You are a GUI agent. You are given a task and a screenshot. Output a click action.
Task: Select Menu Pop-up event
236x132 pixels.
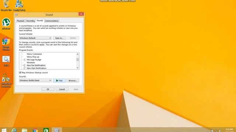33,57
